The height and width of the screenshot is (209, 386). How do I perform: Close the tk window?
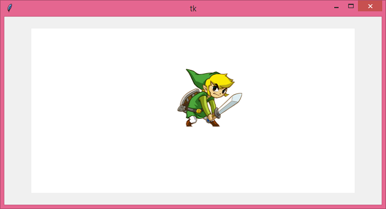click(370, 6)
